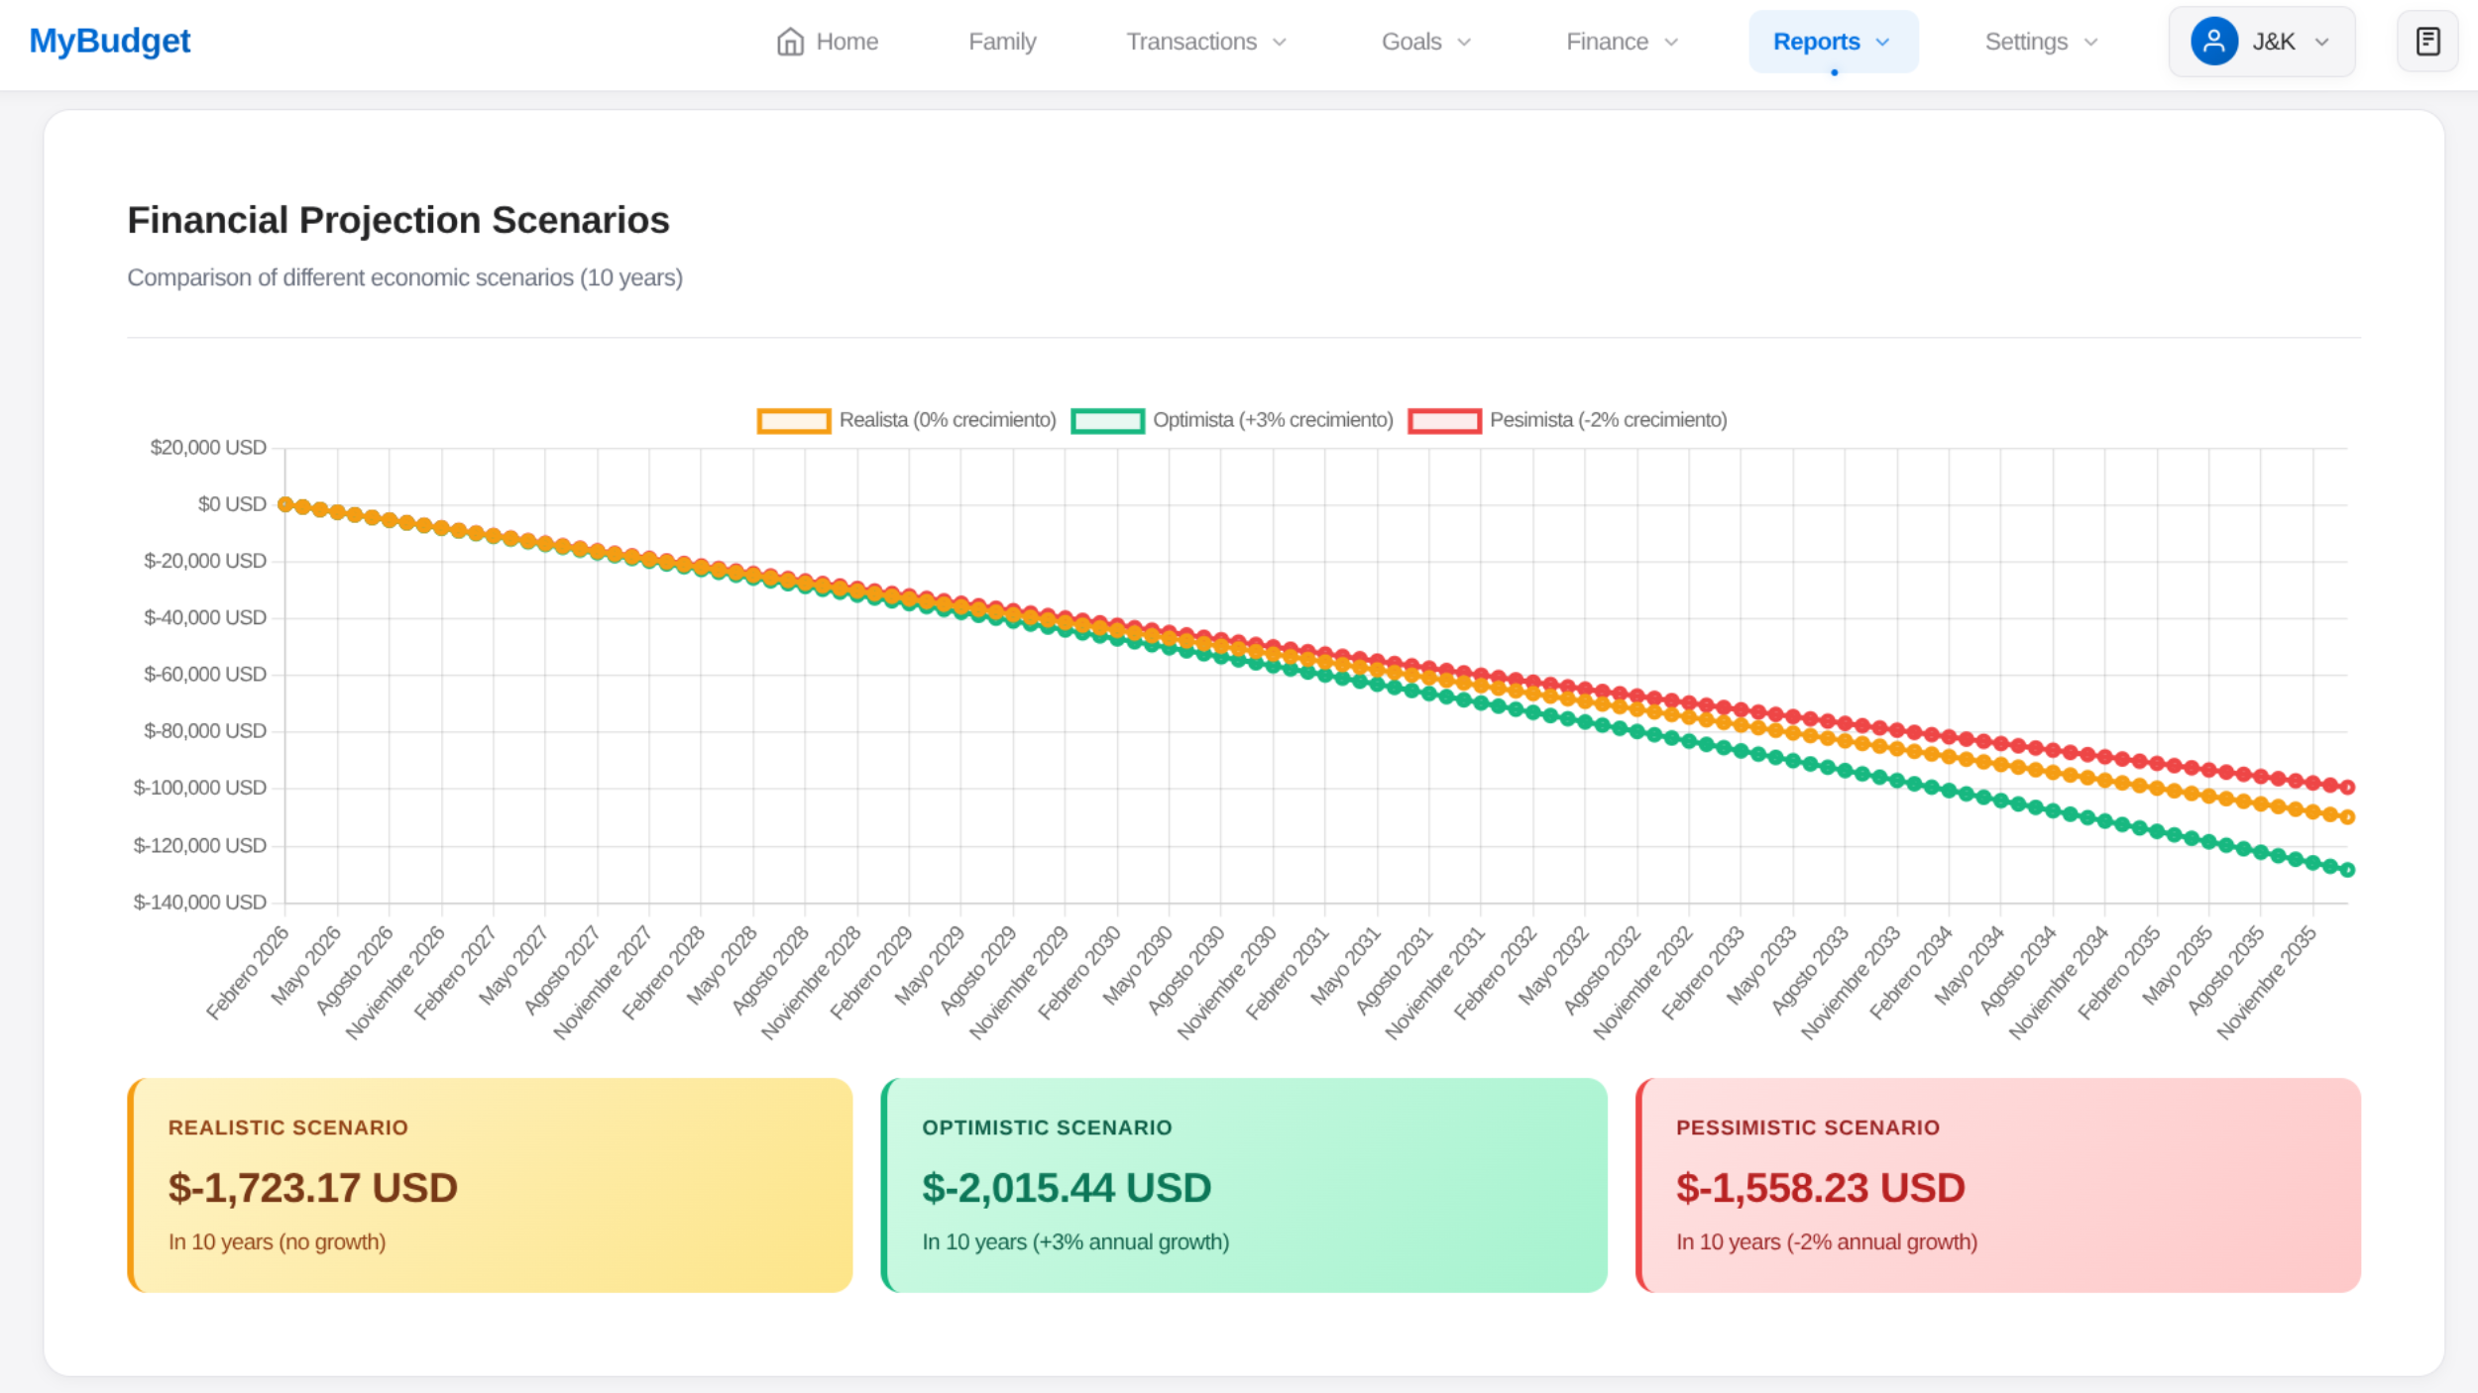Expand the J&K account switcher chevron
The image size is (2478, 1393).
coord(2320,41)
